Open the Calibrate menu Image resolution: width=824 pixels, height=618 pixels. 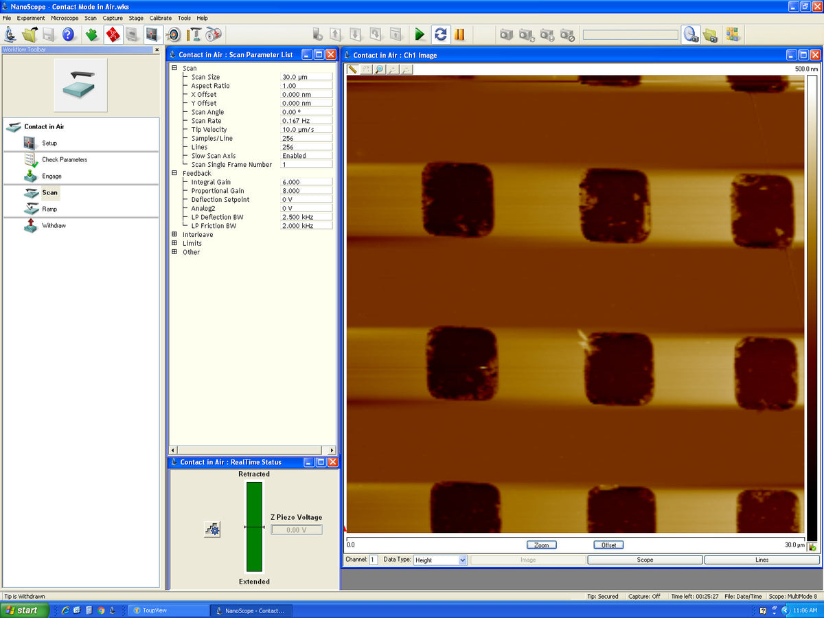pyautogui.click(x=161, y=18)
